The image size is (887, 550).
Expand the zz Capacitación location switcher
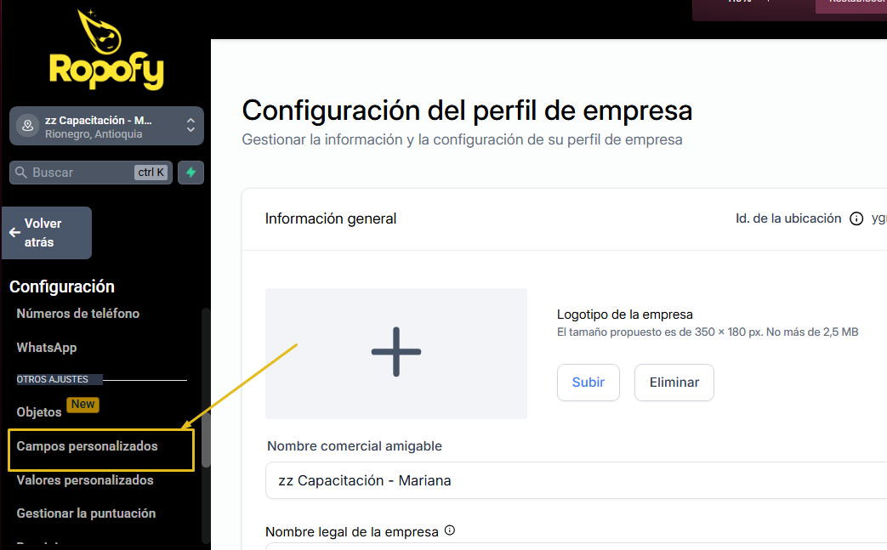(x=106, y=126)
